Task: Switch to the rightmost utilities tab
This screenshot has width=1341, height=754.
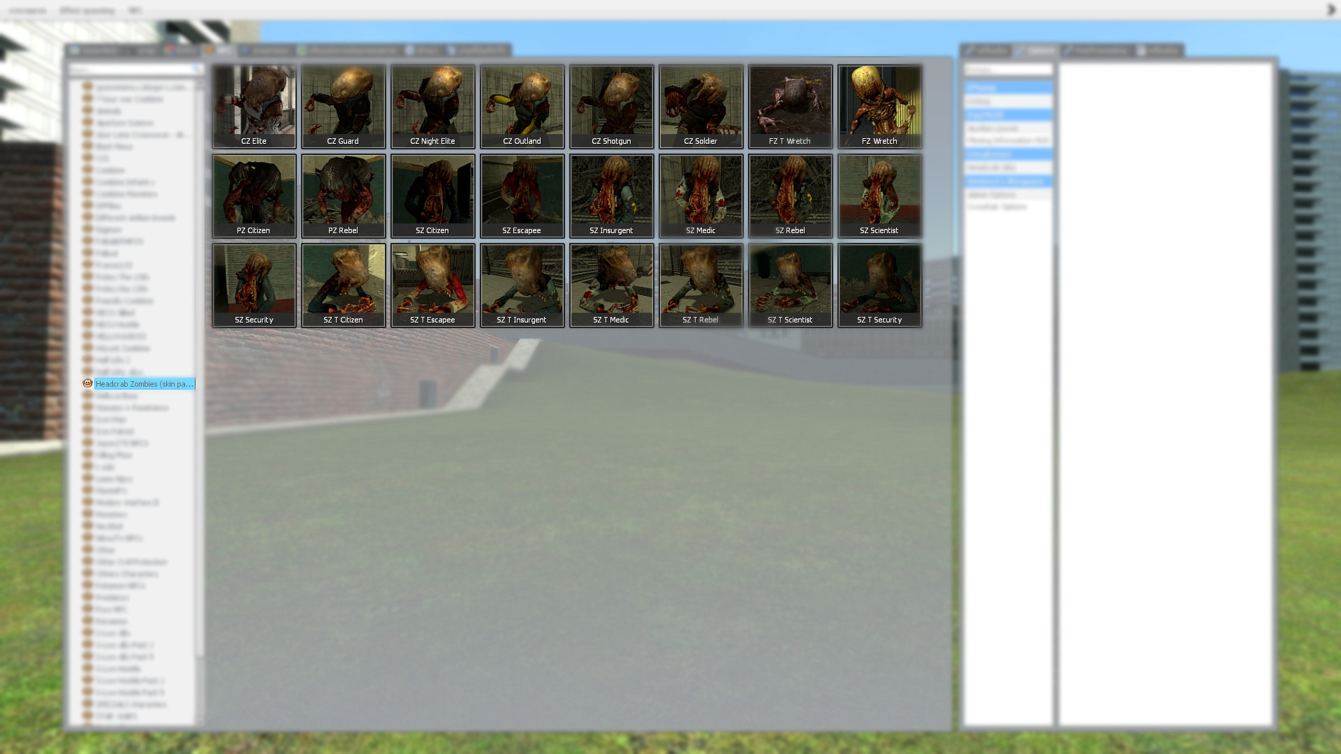Action: click(x=1159, y=50)
